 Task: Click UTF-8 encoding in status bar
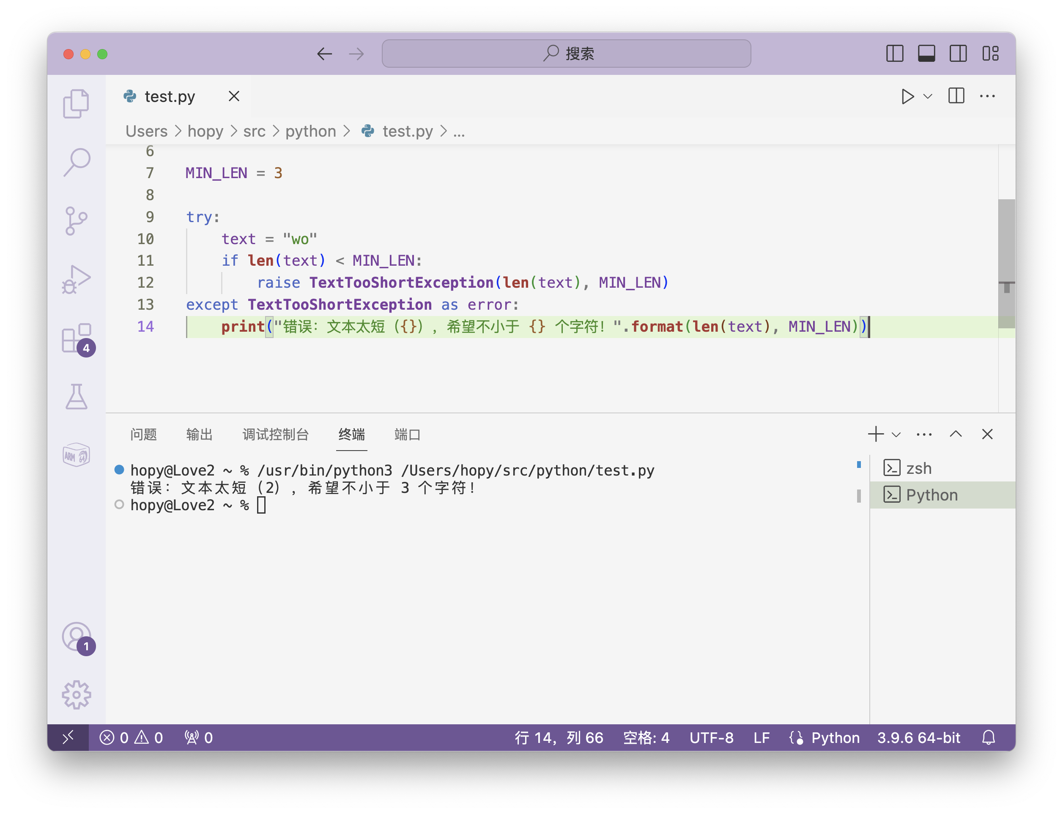click(711, 737)
